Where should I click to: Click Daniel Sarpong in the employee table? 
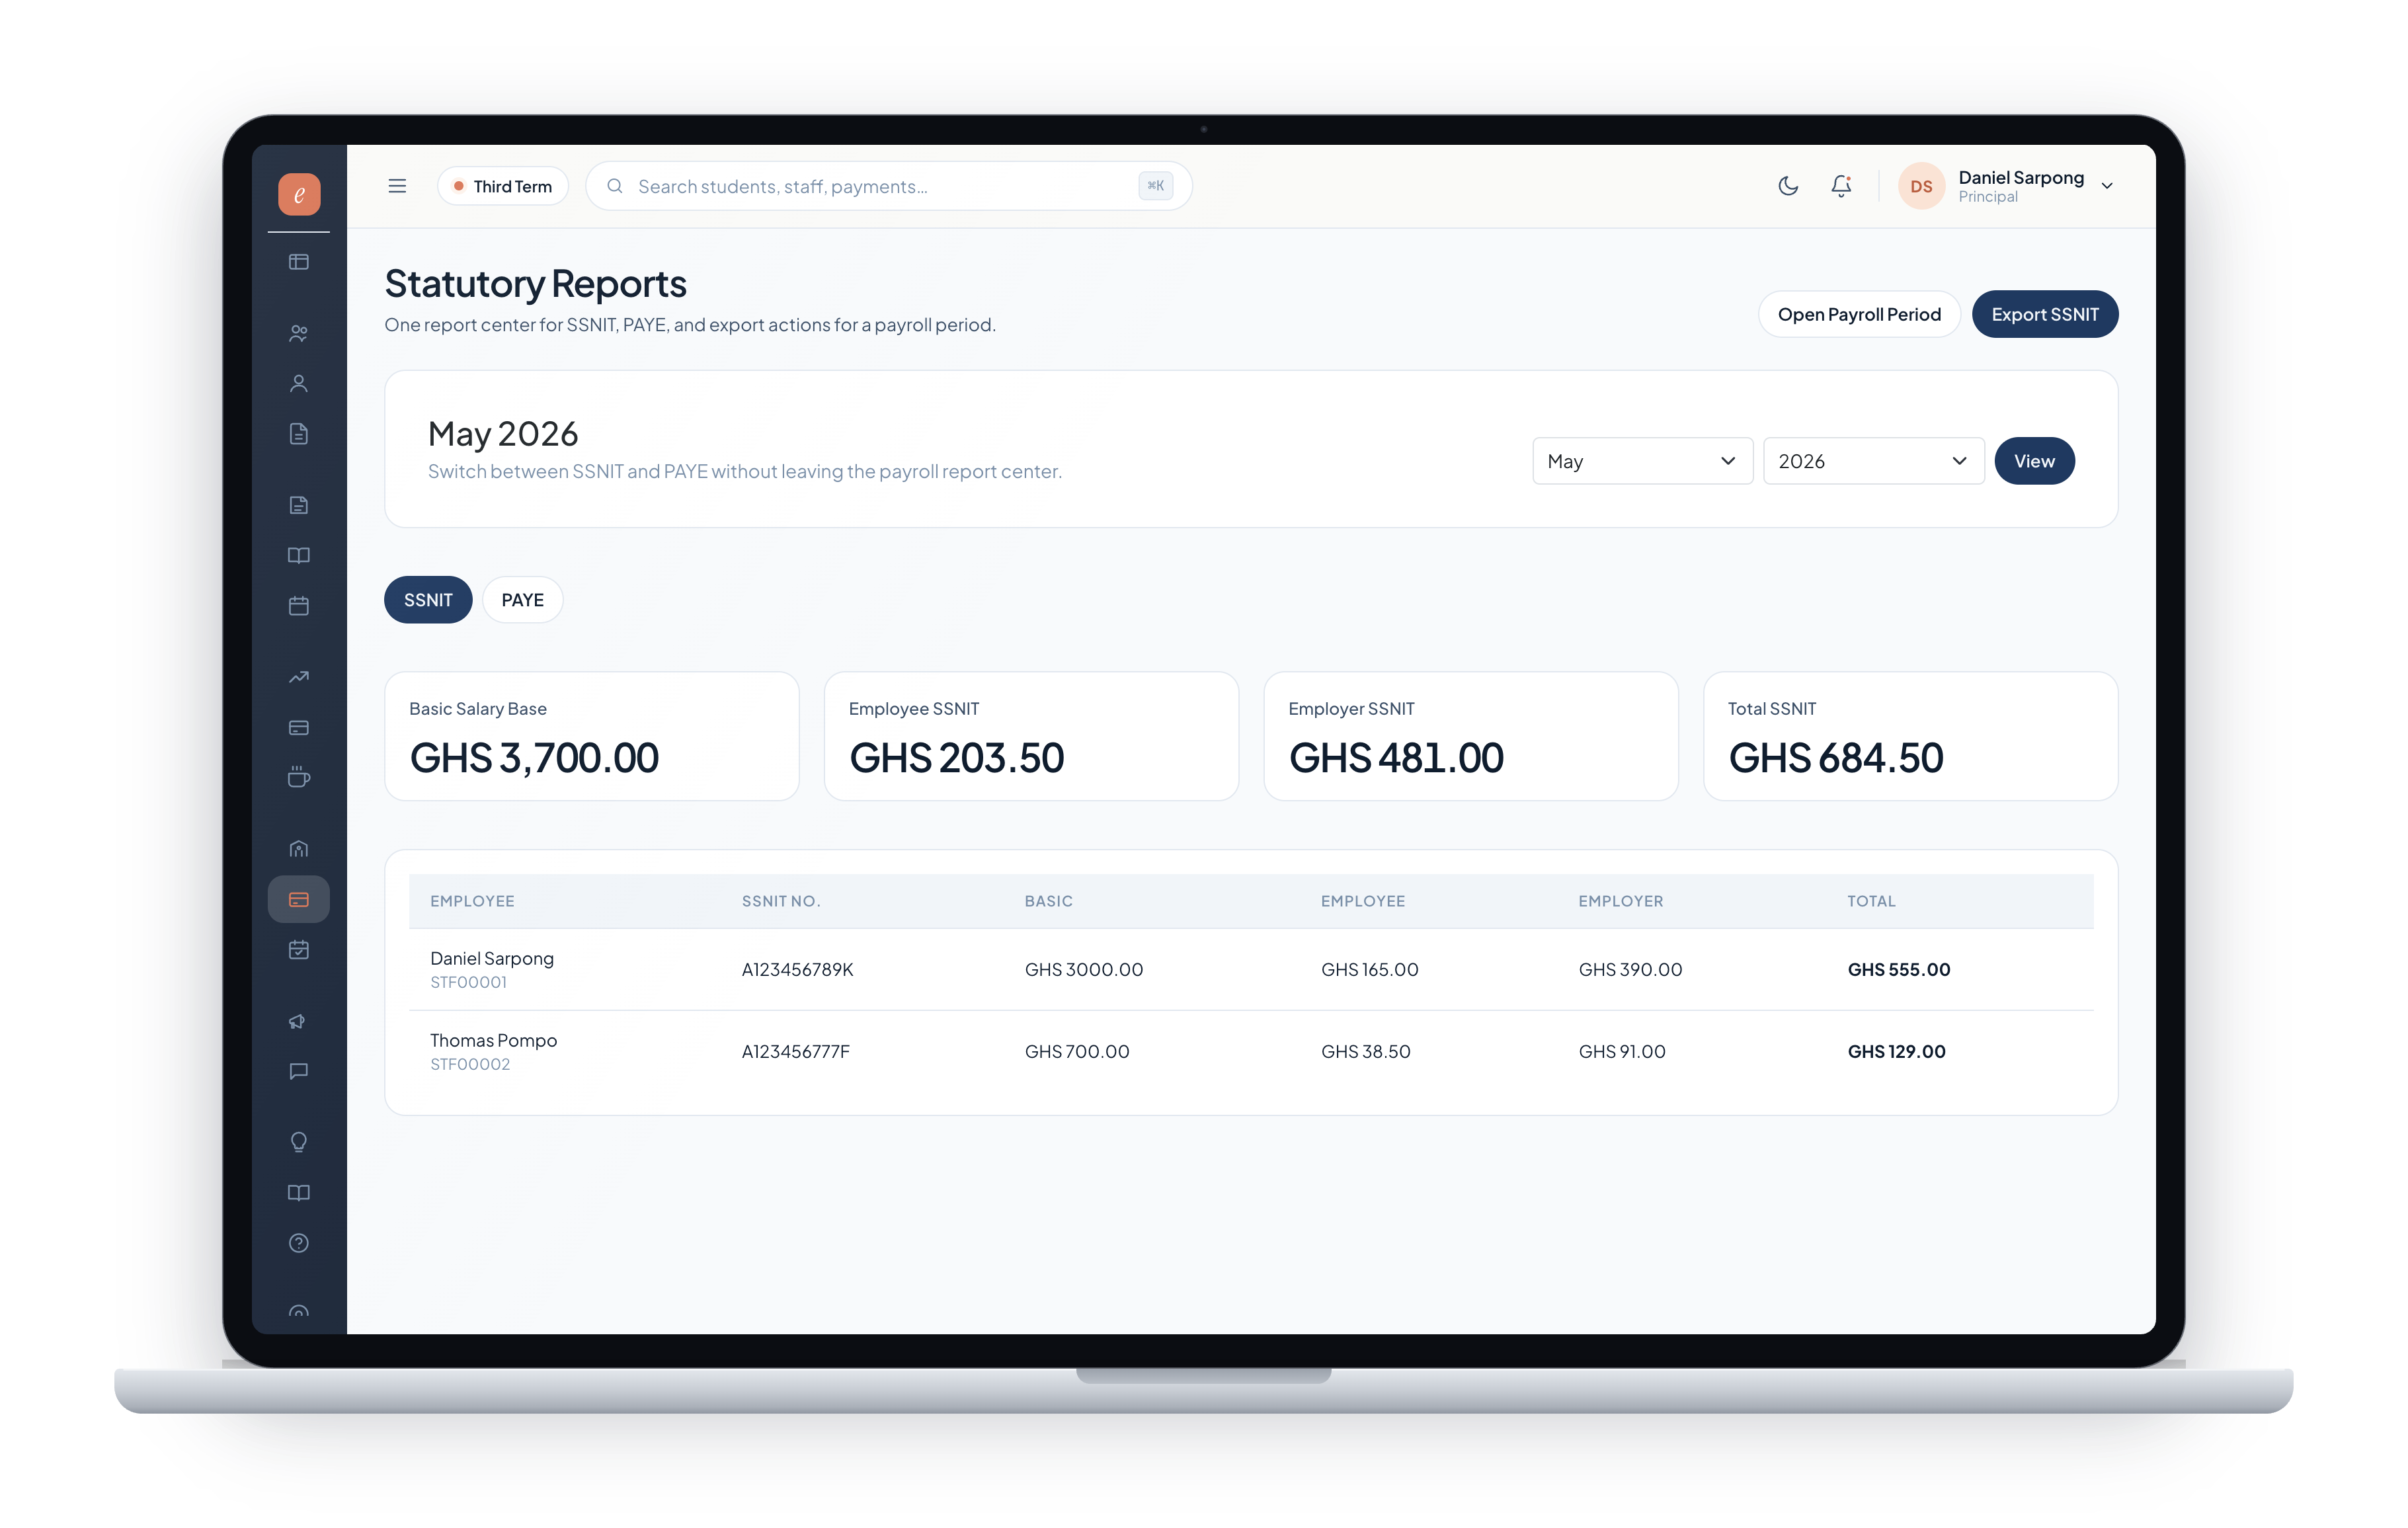[492, 958]
